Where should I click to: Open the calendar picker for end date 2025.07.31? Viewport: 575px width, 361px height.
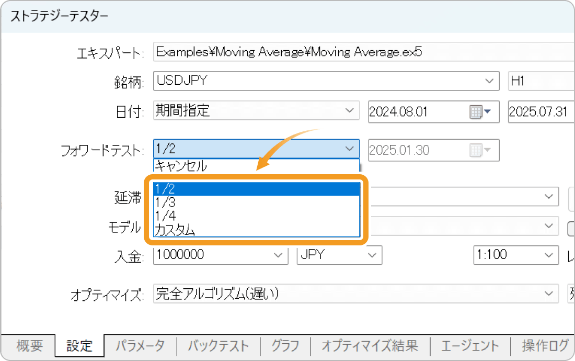click(571, 111)
